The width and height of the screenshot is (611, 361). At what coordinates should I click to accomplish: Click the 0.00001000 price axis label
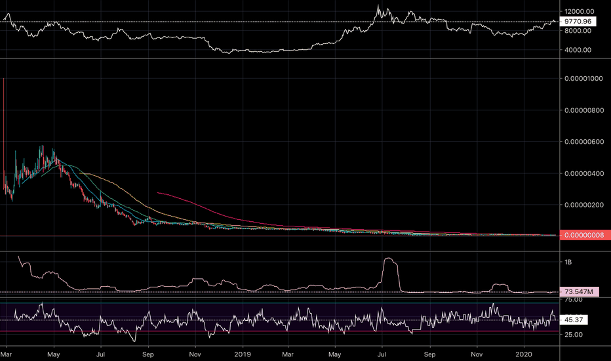click(x=583, y=79)
